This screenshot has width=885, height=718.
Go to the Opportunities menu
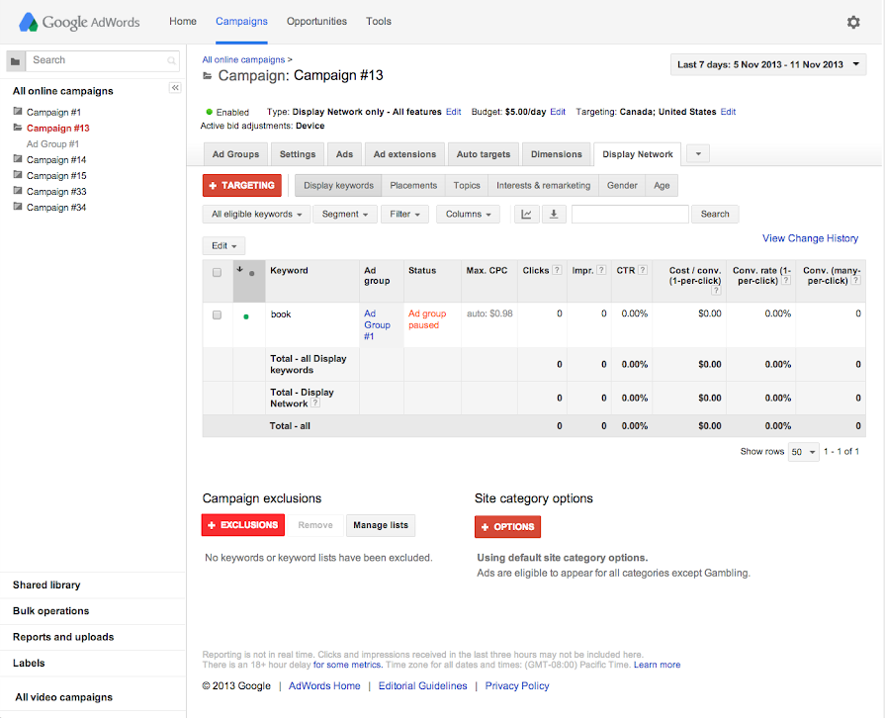(316, 21)
